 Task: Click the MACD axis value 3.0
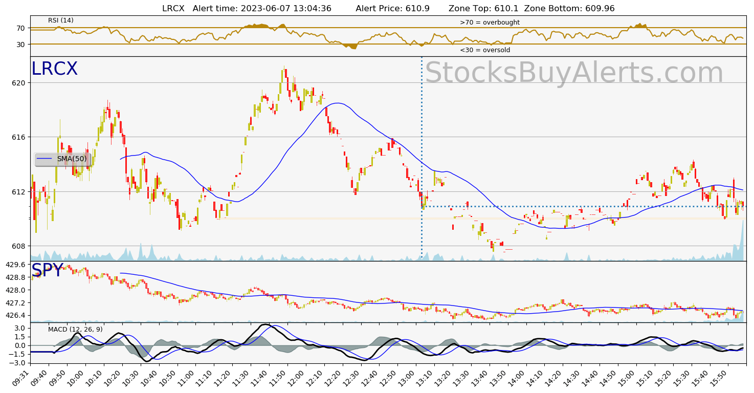[x=19, y=328]
